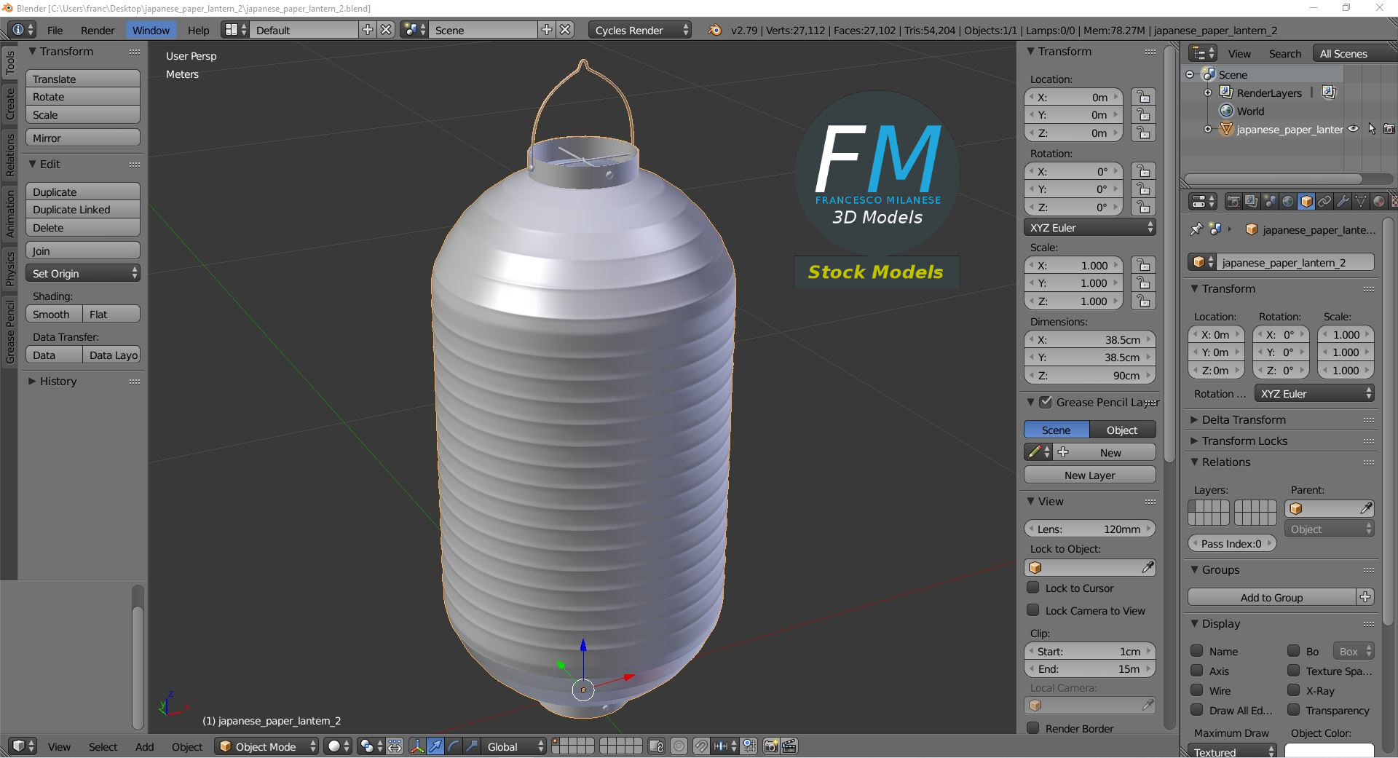Screen dimensions: 1398x758
Task: Expand the RenderLayers tree item
Action: pos(1208,92)
